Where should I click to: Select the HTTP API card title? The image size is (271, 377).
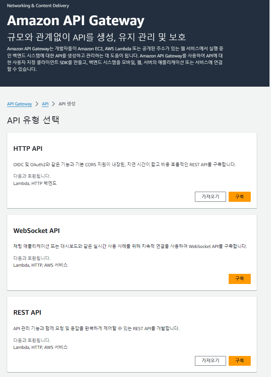click(28, 149)
